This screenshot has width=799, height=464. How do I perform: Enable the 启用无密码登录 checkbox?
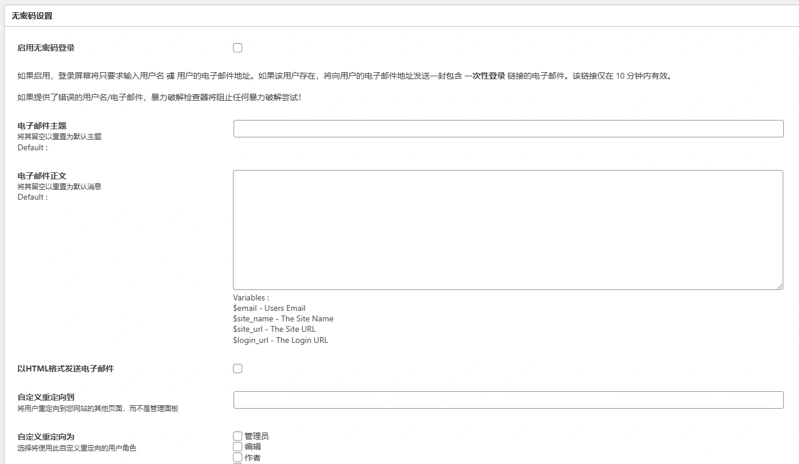click(237, 48)
